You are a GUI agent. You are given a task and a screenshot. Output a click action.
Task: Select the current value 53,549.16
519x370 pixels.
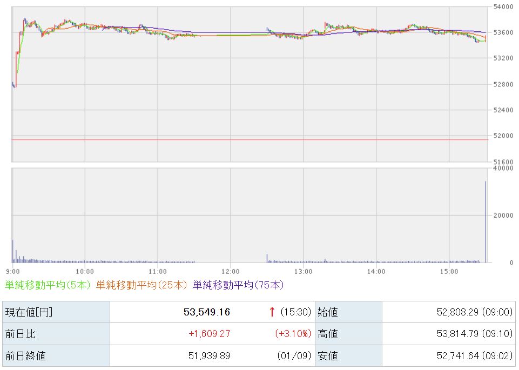pos(206,312)
